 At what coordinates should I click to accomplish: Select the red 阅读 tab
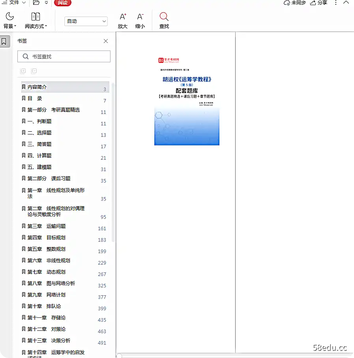coord(63,3)
